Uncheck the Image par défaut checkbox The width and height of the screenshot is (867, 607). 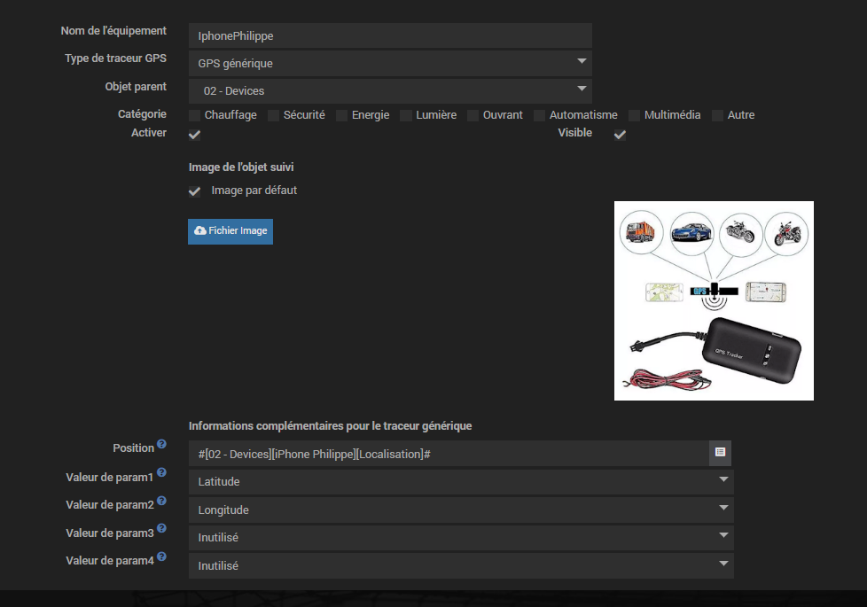point(195,191)
